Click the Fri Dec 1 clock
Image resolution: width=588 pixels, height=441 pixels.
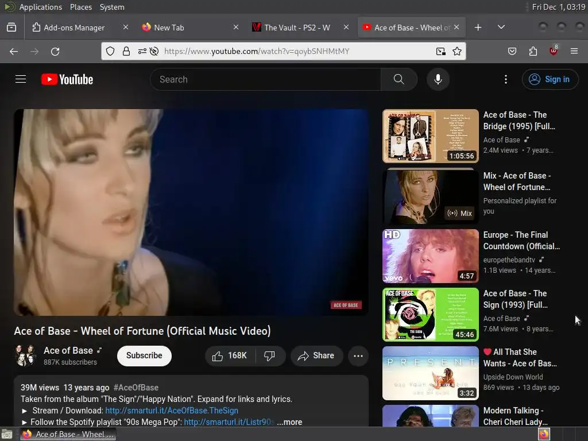click(x=558, y=7)
